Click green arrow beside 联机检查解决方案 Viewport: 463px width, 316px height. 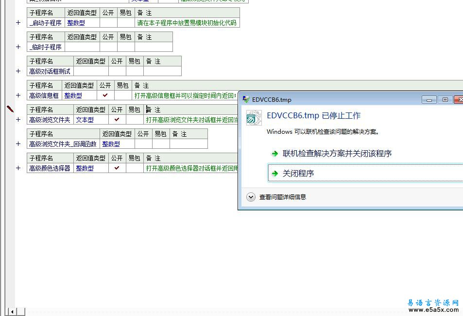[275, 154]
